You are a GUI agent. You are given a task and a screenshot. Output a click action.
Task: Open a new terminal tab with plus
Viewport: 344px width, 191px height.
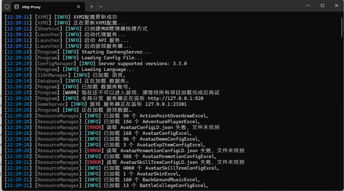[92, 7]
